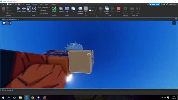Click the grey Color swatch
Viewport: 178px width, 100px height.
[86, 8]
